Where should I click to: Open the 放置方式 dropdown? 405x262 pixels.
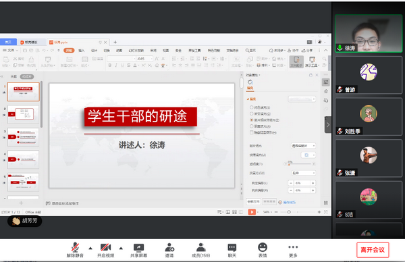tap(304, 173)
